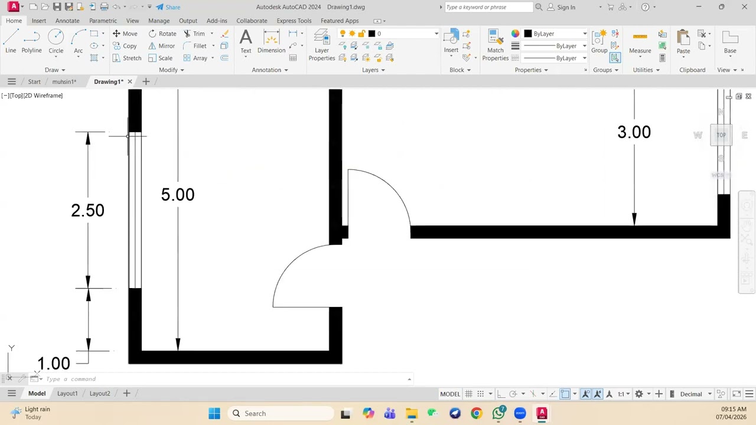Toggle object snap tracking in status bar
756x425 pixels.
(x=553, y=394)
